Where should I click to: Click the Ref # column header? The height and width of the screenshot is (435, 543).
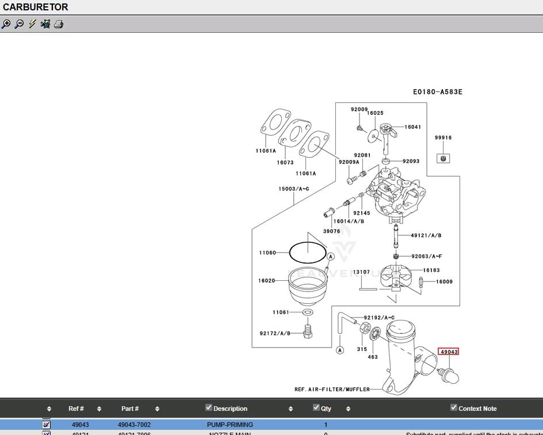pos(76,409)
